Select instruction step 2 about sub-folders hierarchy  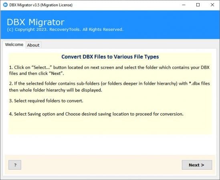point(109,87)
